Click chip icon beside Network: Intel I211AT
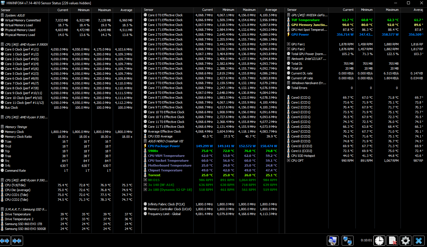This screenshot has width=427, height=247. 289,59
